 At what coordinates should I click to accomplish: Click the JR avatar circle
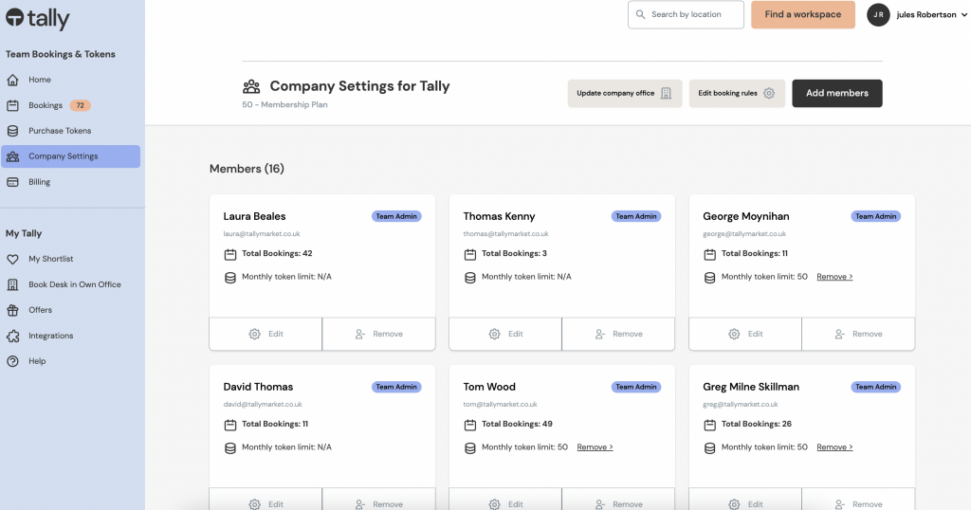(x=878, y=14)
